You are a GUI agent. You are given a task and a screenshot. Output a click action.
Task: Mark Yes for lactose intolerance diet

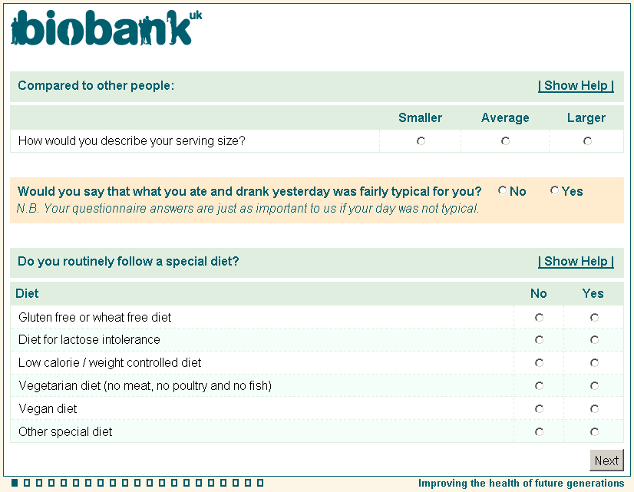[x=594, y=340]
